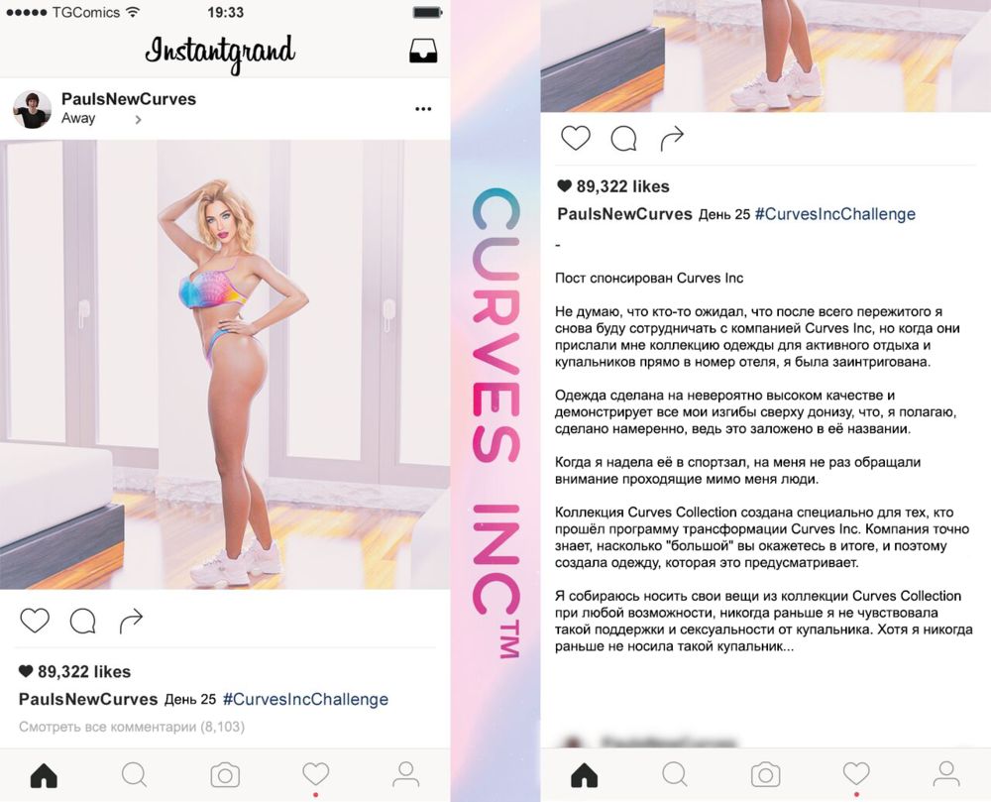Open Search tab in left bar
The height and width of the screenshot is (802, 991).
point(135,774)
